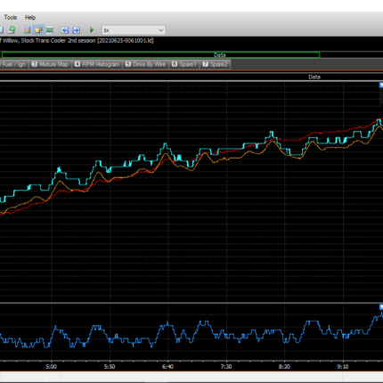Click the green-outlined Data overview bar
This screenshot has width=383, height=383.
160,54
